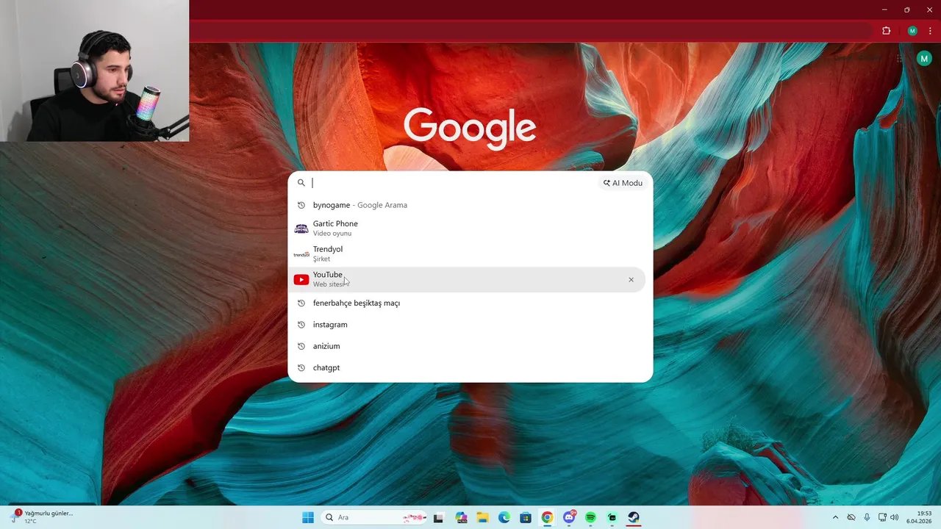Viewport: 941px width, 529px height.
Task: Click history clock icon beside instagram
Action: tap(301, 325)
